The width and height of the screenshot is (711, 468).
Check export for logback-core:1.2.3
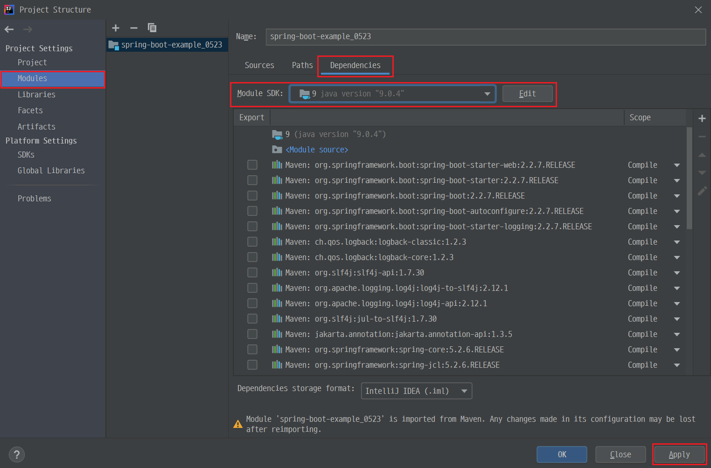click(x=252, y=257)
